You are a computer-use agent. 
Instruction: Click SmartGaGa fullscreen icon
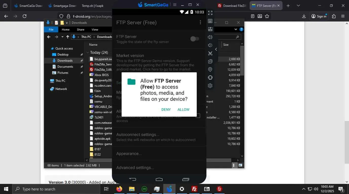(x=210, y=13)
